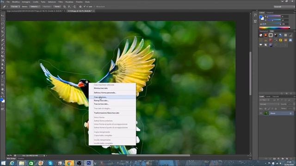Image resolution: width=296 pixels, height=166 pixels.
Task: Open the layer blend mode dropdown
Action: (269, 104)
